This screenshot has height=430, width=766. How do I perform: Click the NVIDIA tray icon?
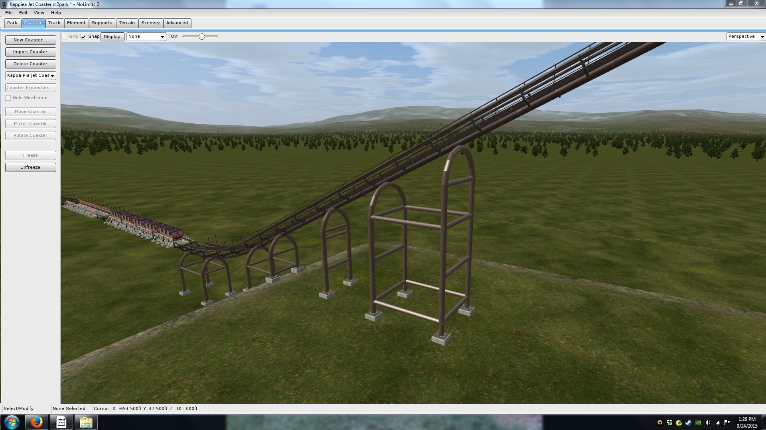click(698, 422)
